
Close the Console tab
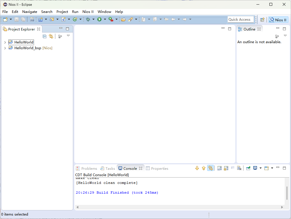click(x=141, y=168)
